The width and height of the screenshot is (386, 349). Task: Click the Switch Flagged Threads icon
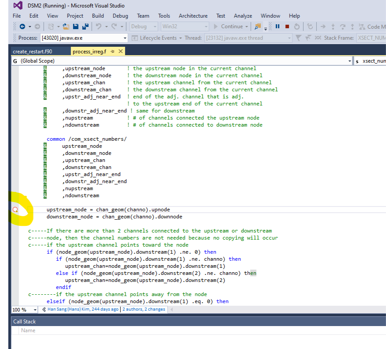point(318,38)
